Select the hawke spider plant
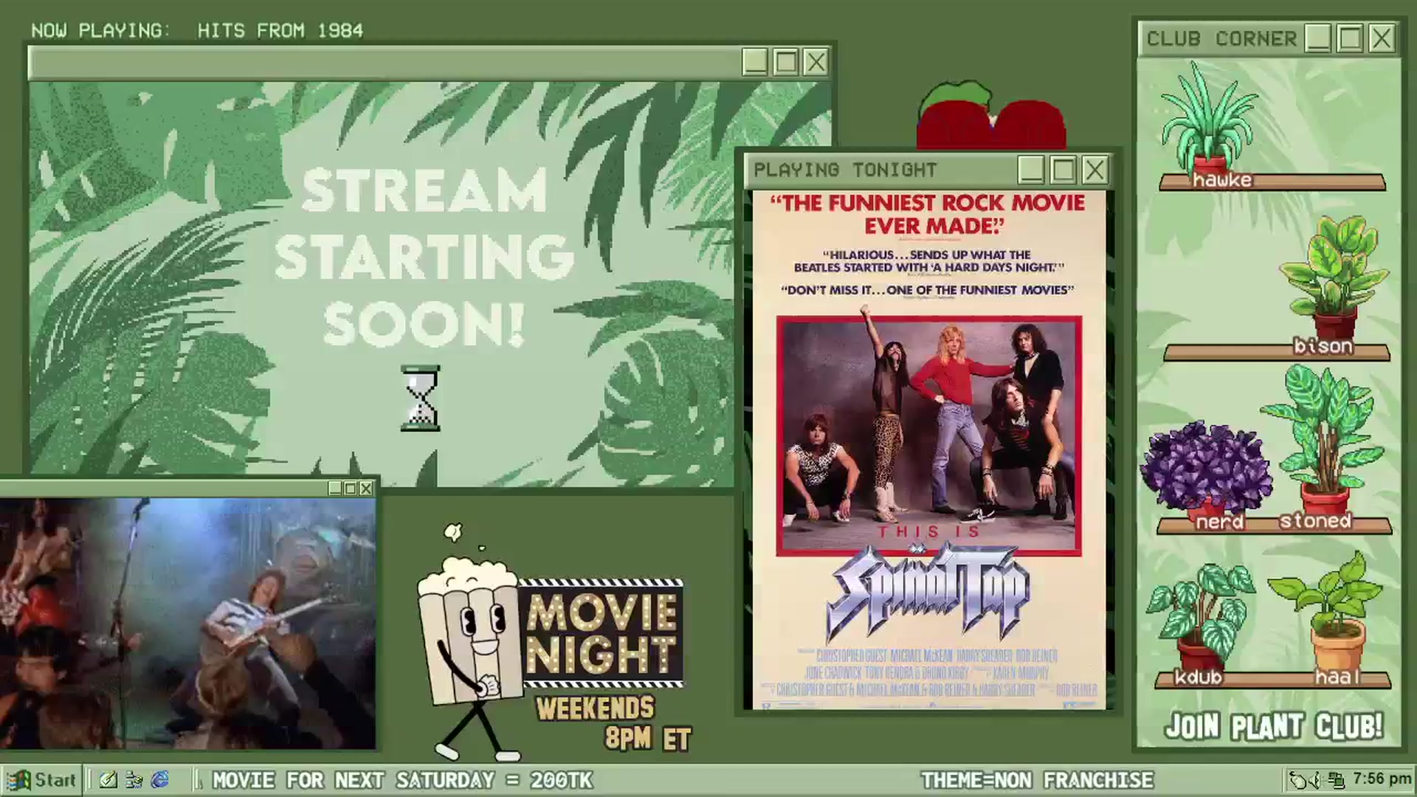This screenshot has width=1417, height=797. 1209,118
